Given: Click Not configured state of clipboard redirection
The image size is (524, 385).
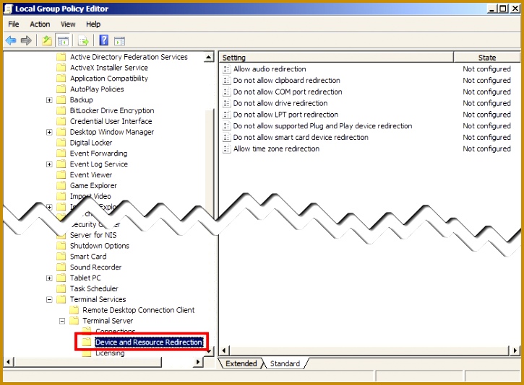Looking at the screenshot, I should point(486,80).
